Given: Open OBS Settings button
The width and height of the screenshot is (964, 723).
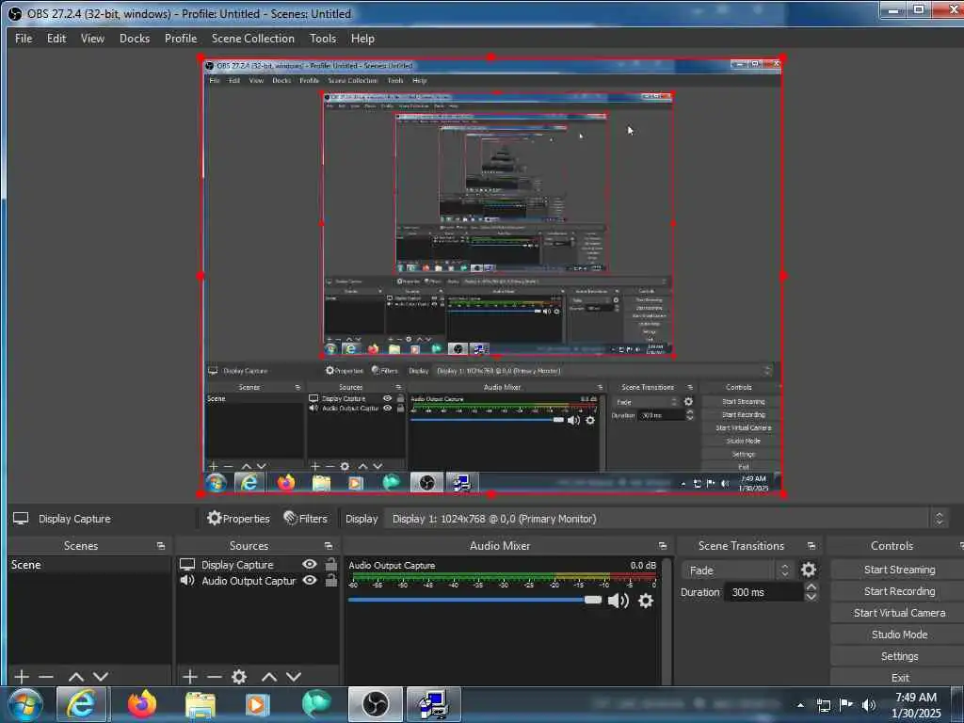Looking at the screenshot, I should tap(899, 656).
